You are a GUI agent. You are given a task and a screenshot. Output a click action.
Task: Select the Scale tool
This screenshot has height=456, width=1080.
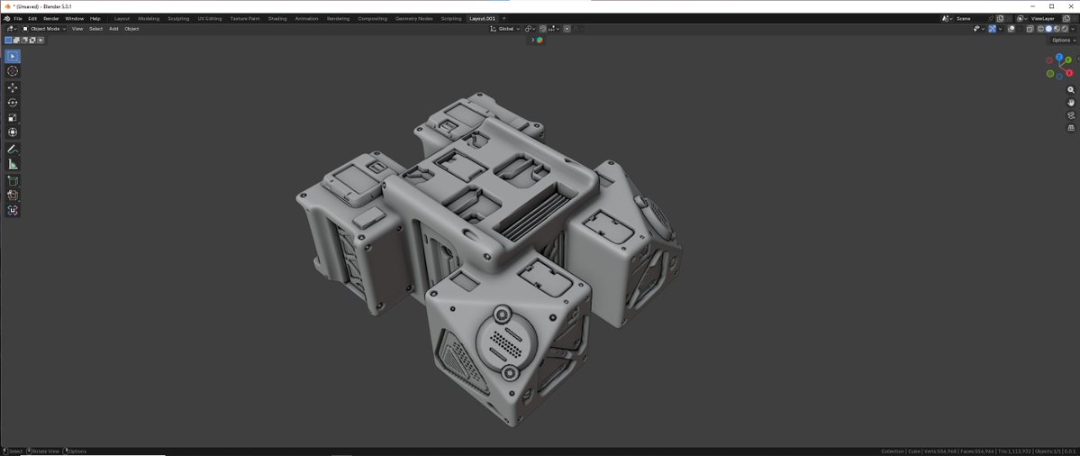13,117
